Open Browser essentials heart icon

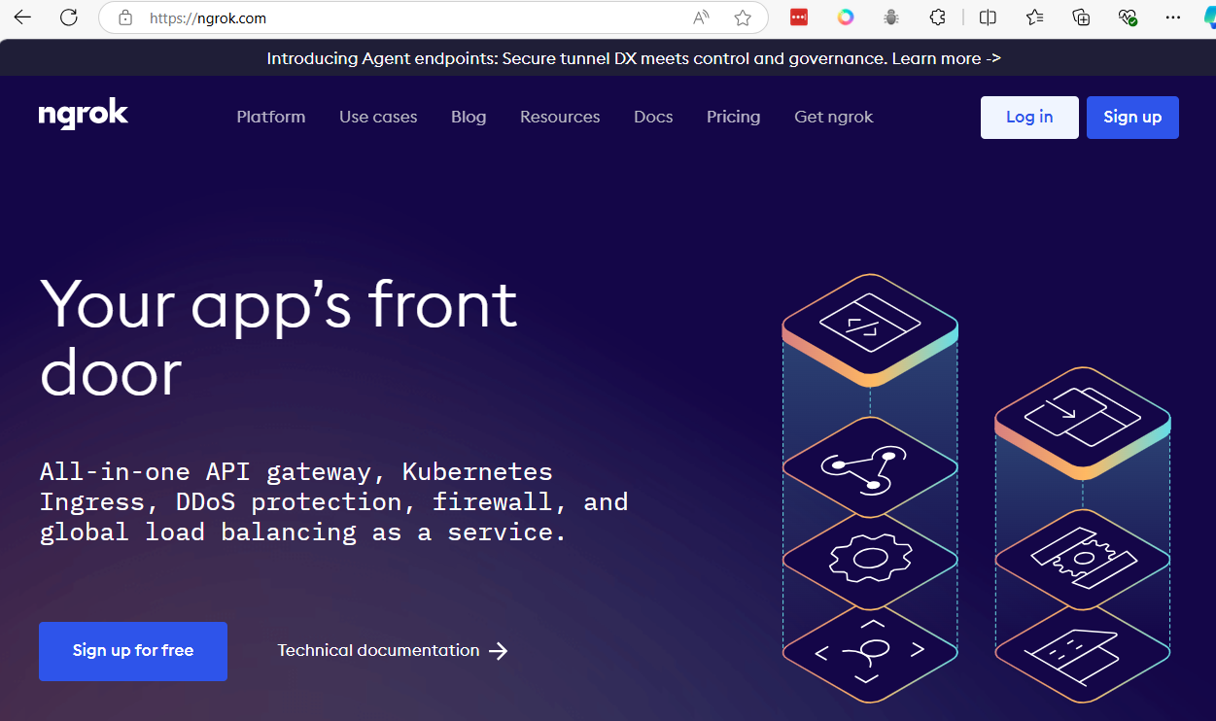(1128, 17)
